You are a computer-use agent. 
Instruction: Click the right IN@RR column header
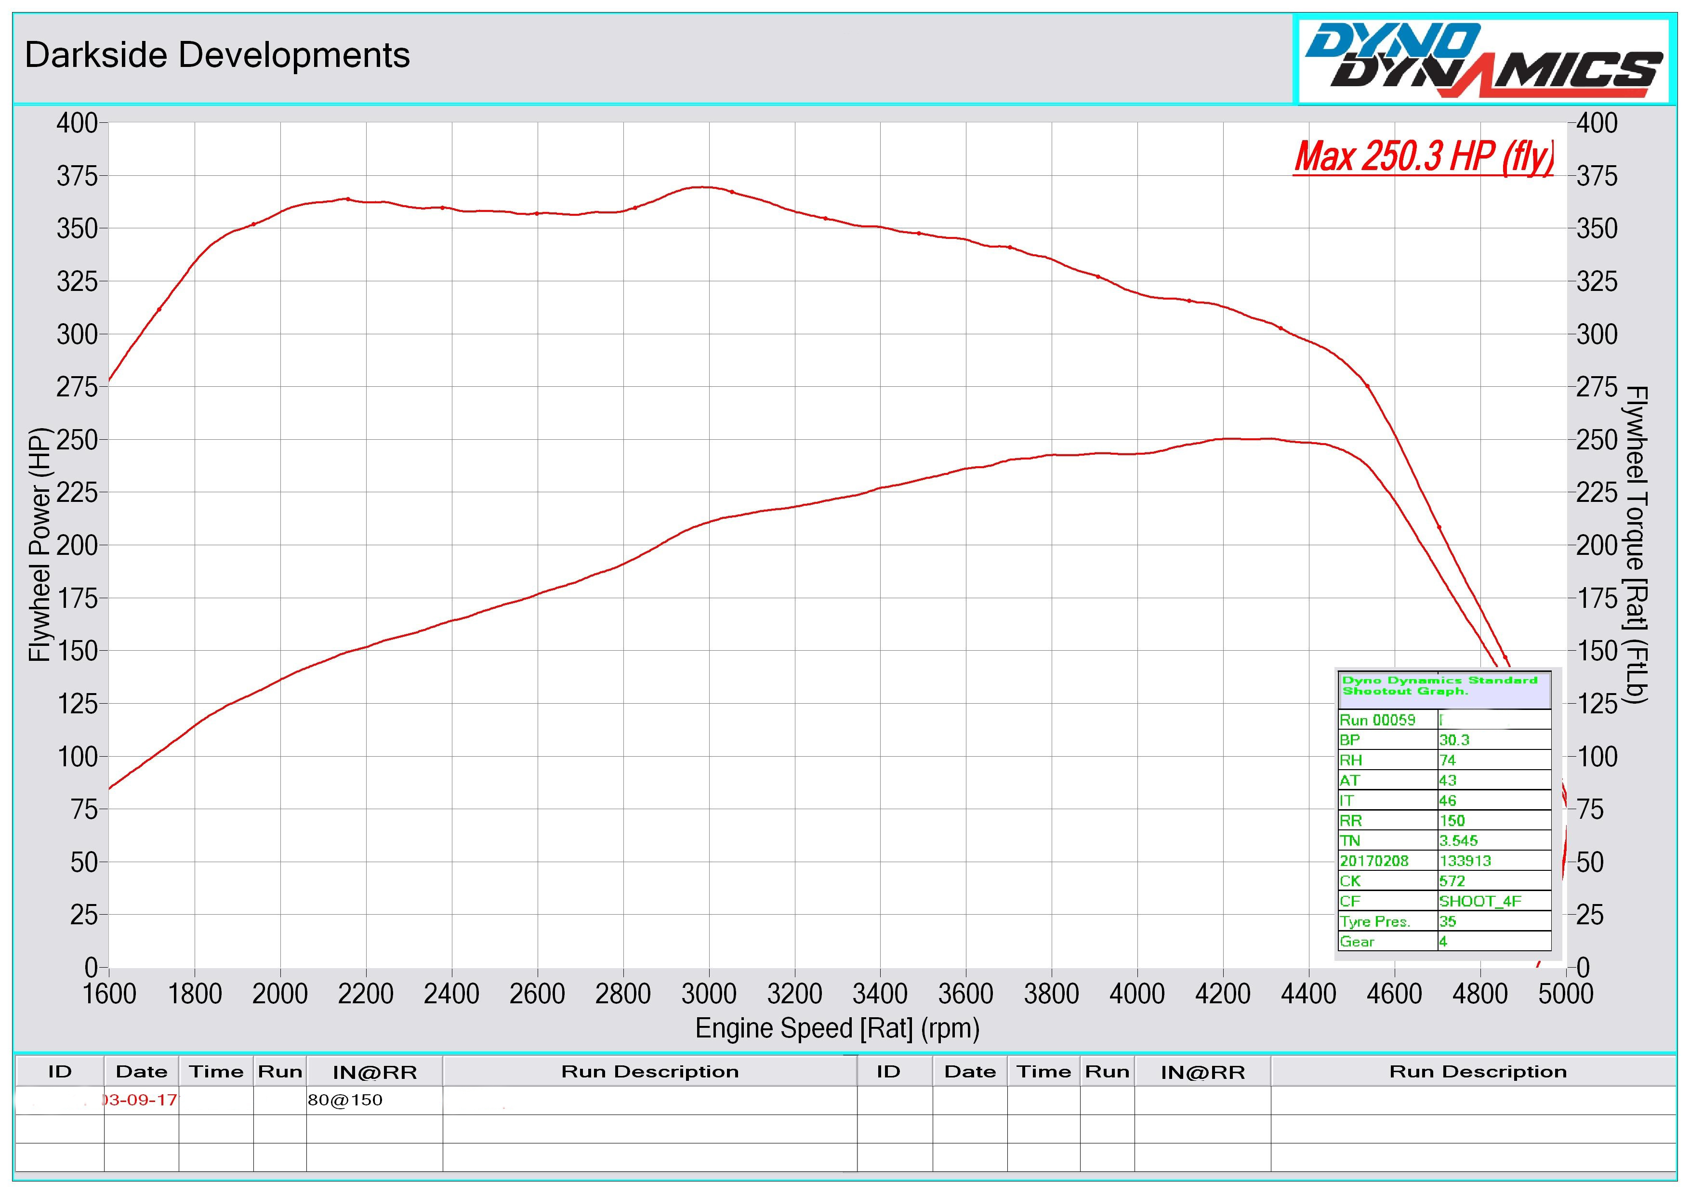(1203, 1073)
